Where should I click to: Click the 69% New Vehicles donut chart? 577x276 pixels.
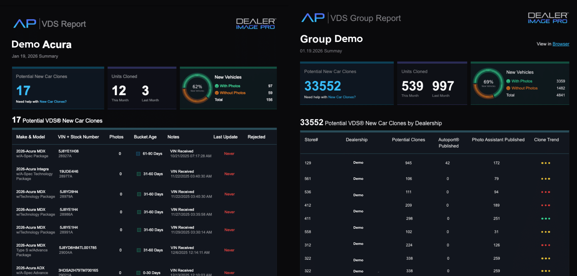pyautogui.click(x=488, y=83)
